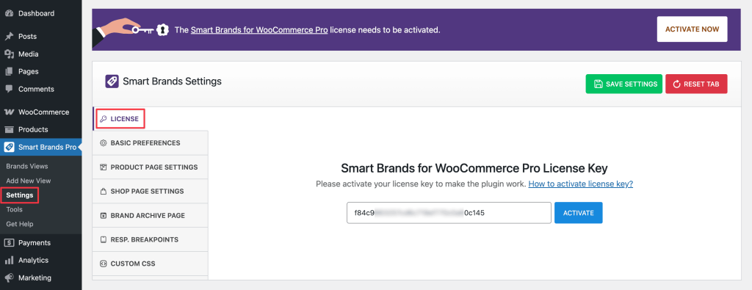Viewport: 752px width, 290px height.
Task: Click the icon beside Product Page Settings
Action: [x=103, y=167]
